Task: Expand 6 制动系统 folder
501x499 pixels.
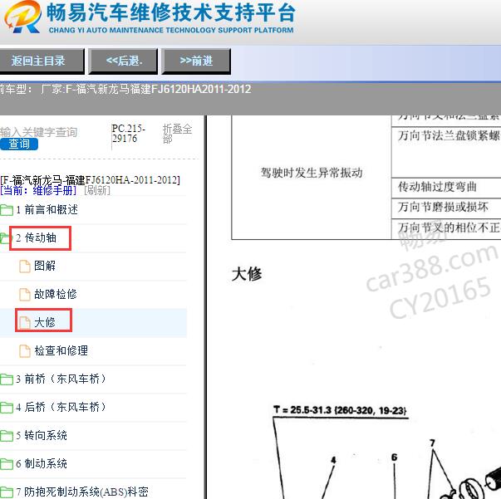Action: point(42,463)
